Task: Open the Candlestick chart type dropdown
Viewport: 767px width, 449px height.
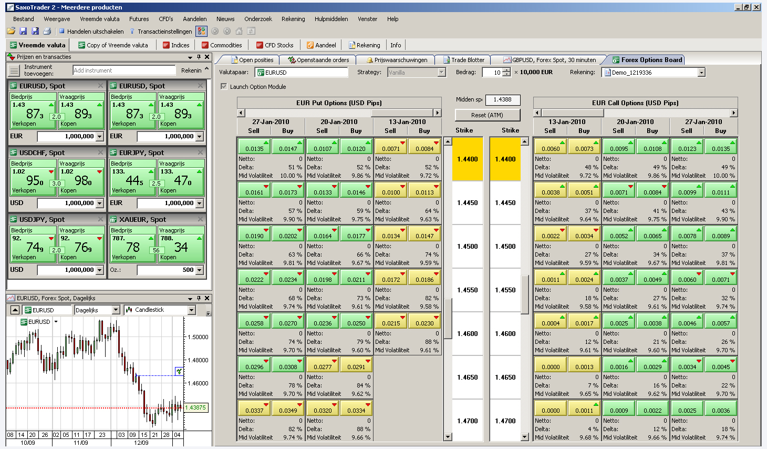Action: pyautogui.click(x=191, y=310)
